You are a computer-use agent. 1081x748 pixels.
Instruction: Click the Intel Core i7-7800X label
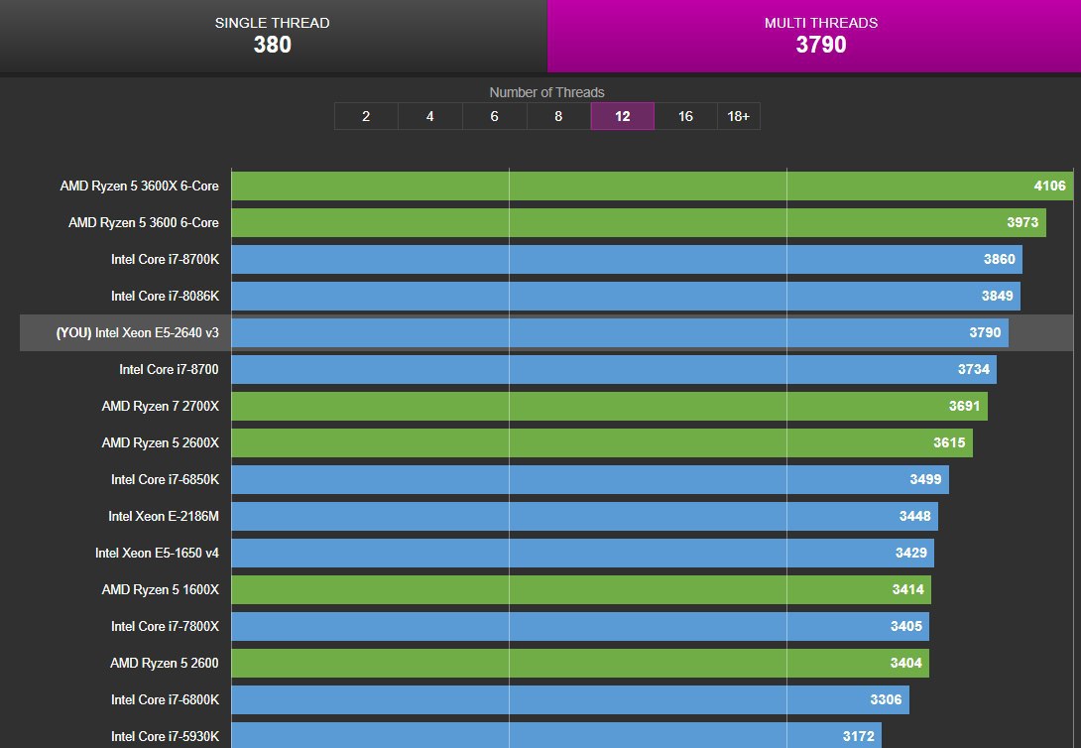coord(165,626)
